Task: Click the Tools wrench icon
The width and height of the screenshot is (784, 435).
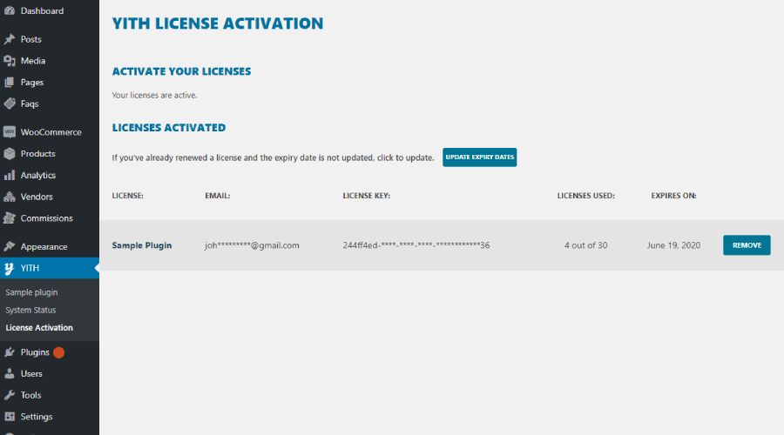Action: (x=10, y=395)
